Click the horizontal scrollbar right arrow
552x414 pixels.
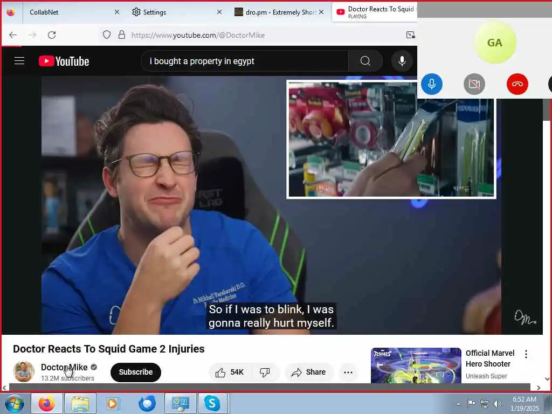539,387
